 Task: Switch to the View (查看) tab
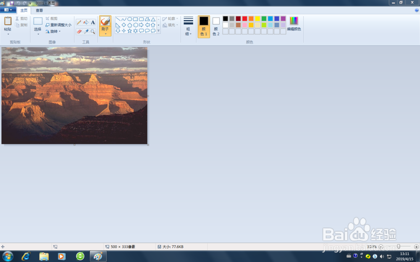pyautogui.click(x=39, y=10)
